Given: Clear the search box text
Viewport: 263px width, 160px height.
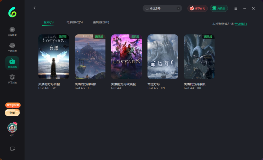Looking at the screenshot, I should coord(178,8).
